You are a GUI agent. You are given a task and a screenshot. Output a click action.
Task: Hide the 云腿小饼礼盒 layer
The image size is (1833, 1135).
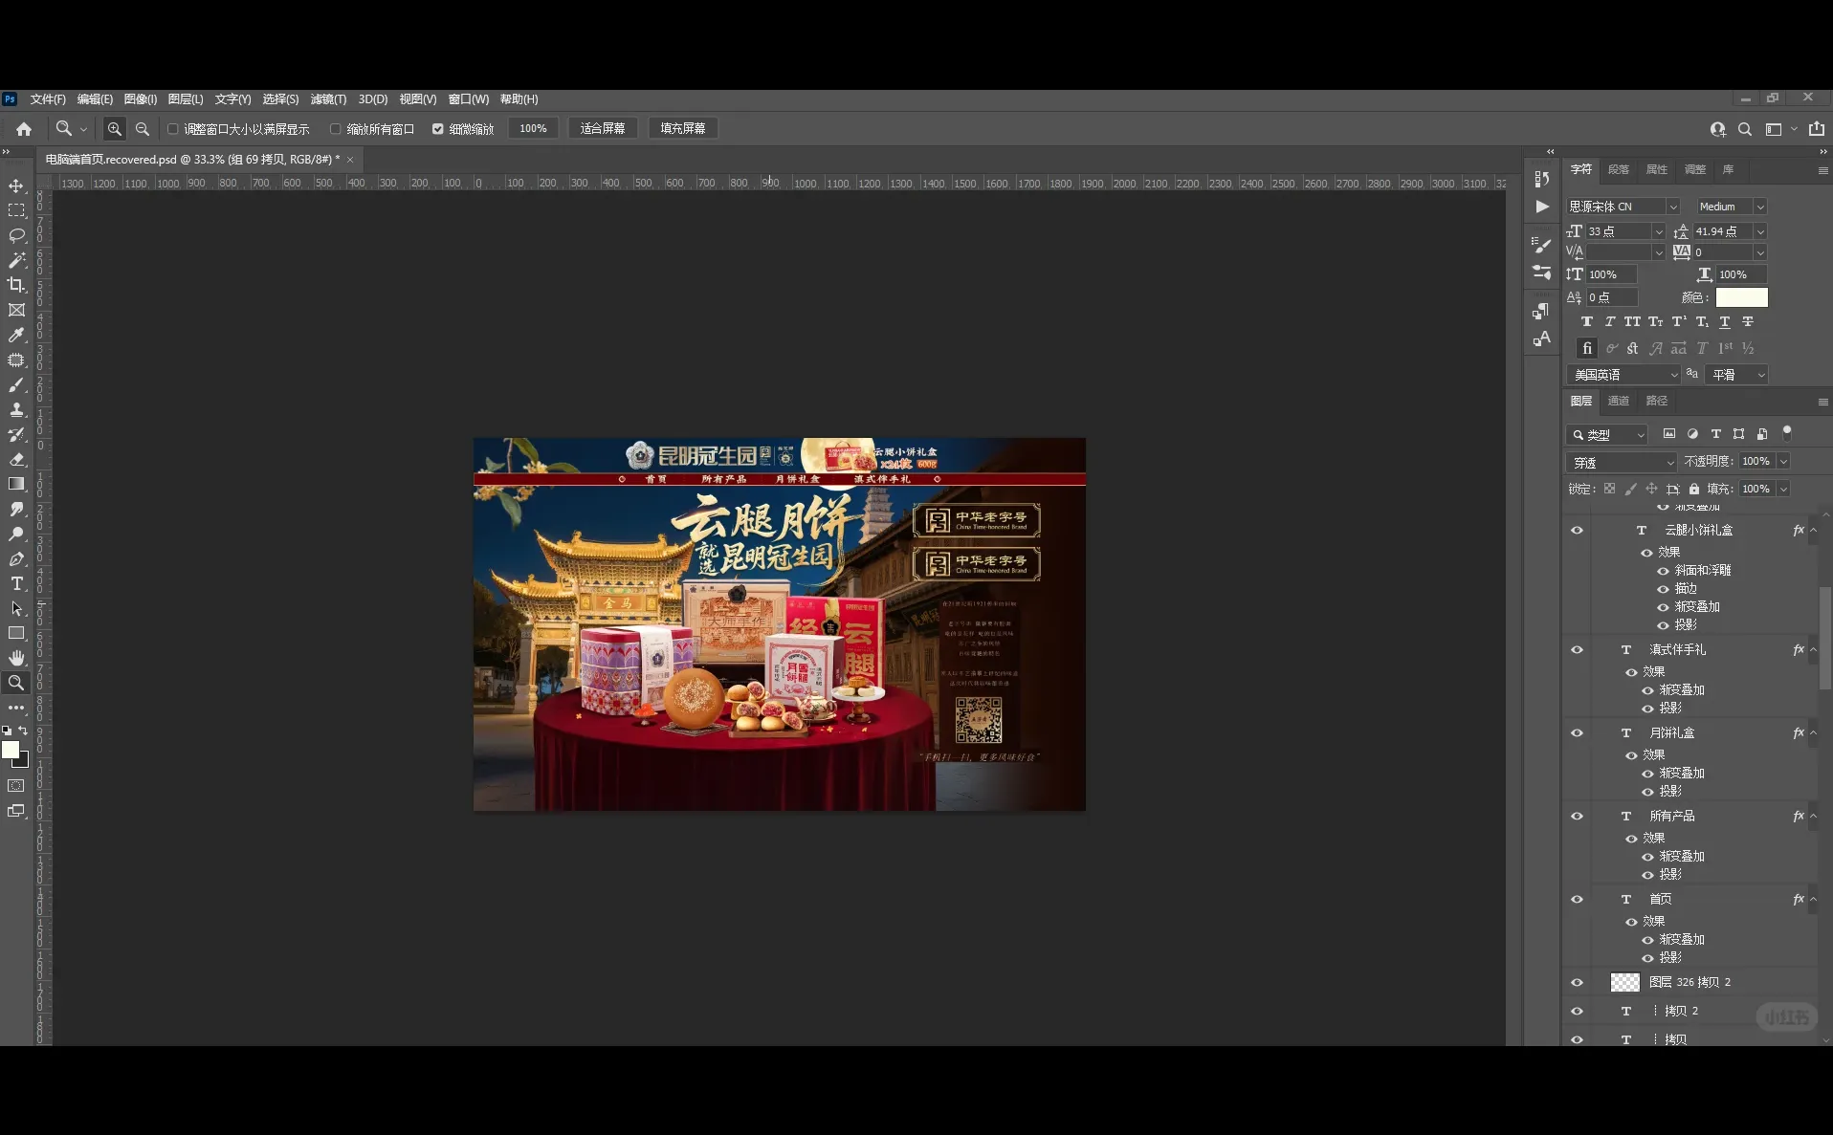1577,531
